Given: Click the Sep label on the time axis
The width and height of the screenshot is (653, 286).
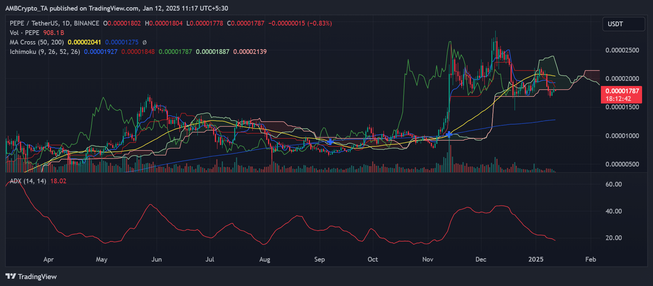Looking at the screenshot, I should pyautogui.click(x=319, y=259).
